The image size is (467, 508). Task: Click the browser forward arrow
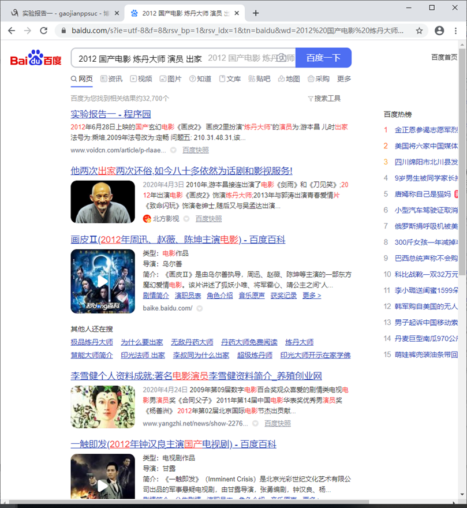tap(28, 31)
